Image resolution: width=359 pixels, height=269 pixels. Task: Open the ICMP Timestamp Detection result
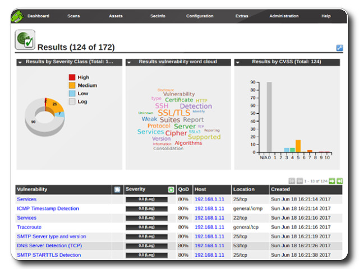point(48,208)
